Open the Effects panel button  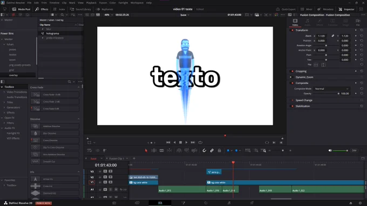(x=42, y=9)
